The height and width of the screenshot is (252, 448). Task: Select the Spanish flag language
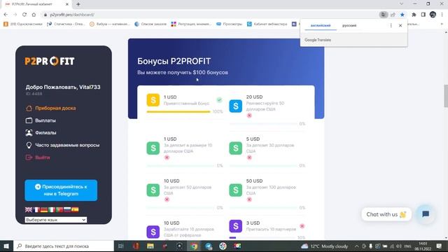coord(75,209)
